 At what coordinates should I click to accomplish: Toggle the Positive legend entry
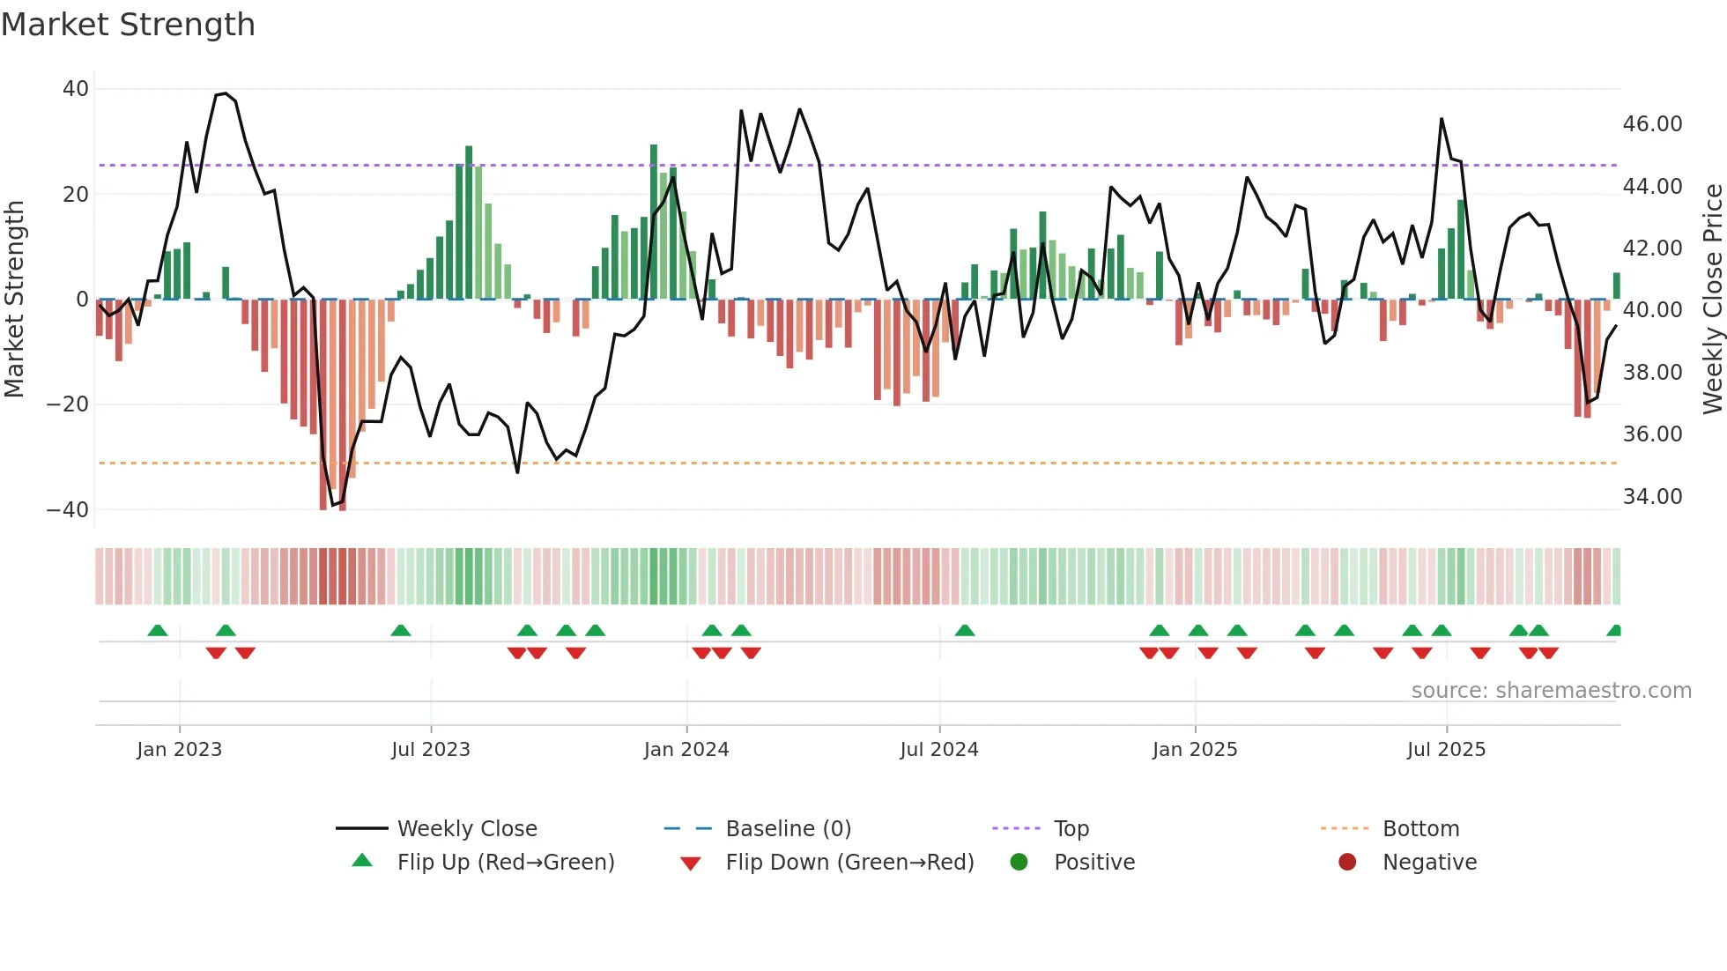tap(1071, 862)
